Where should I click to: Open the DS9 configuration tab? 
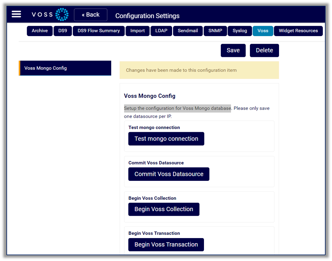pyautogui.click(x=62, y=31)
